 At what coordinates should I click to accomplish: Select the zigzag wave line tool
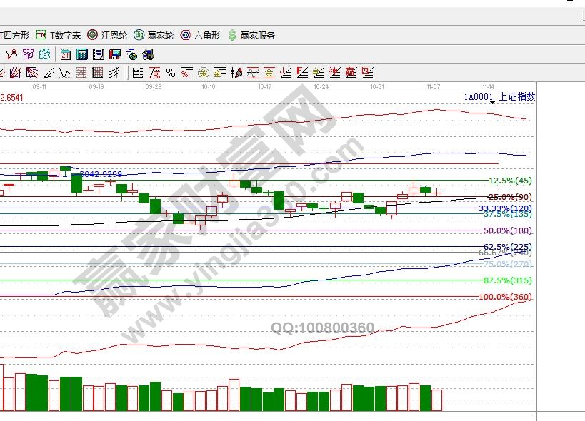(x=64, y=73)
